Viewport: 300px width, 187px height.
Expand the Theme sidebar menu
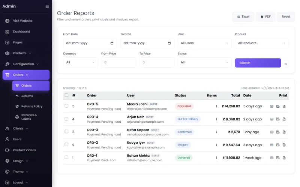point(26,172)
